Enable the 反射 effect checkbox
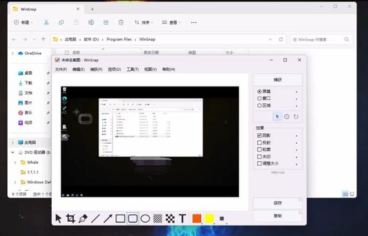This screenshot has height=236, width=368. 259,143
